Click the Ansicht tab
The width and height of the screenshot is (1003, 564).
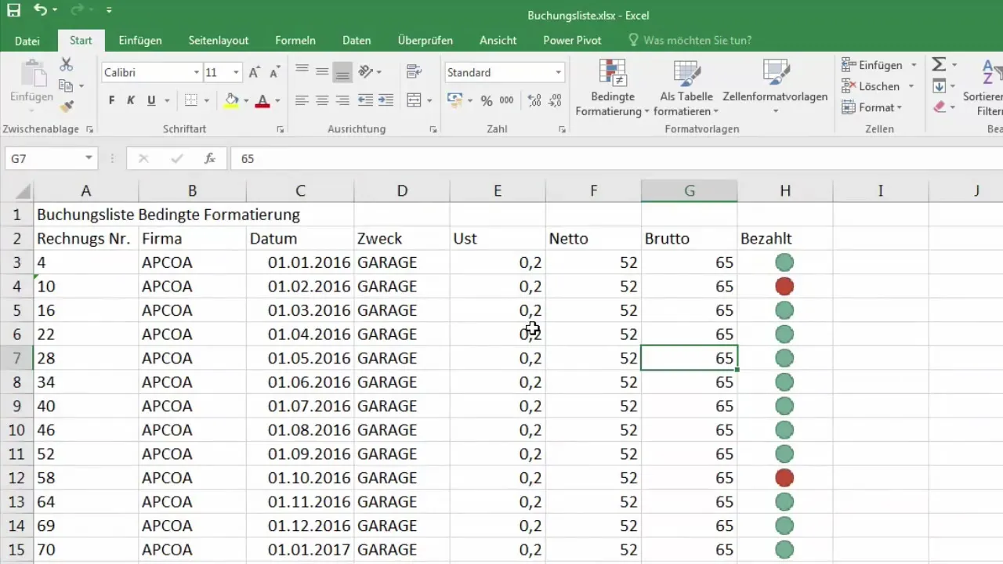[498, 41]
